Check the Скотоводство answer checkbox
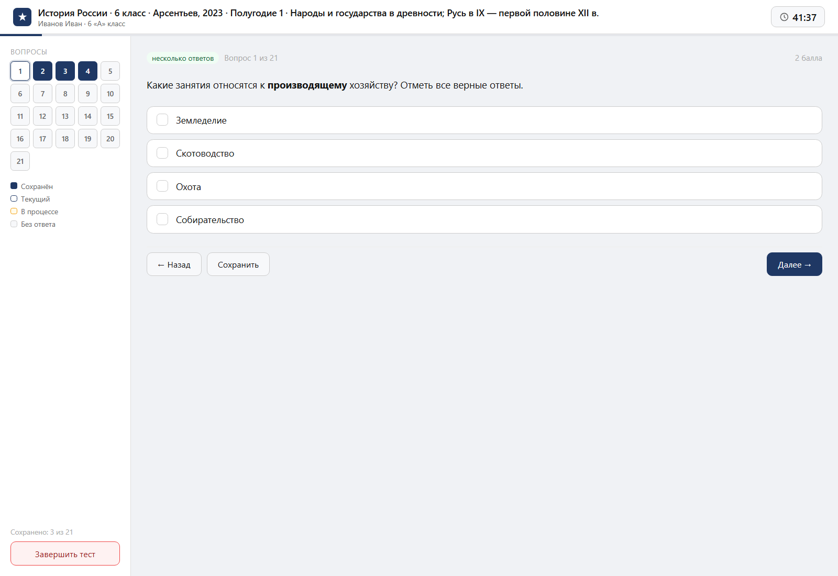Image resolution: width=838 pixels, height=576 pixels. [162, 153]
